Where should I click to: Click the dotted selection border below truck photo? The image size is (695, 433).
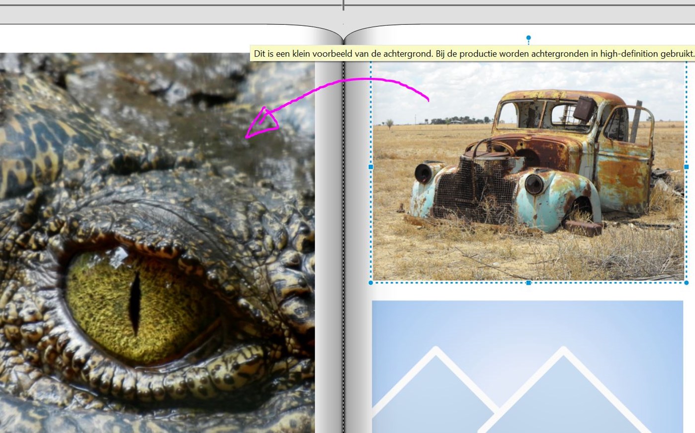pyautogui.click(x=447, y=283)
